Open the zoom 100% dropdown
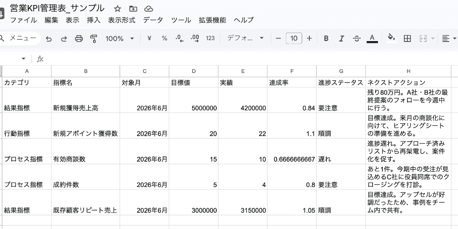This screenshot has height=229, width=458. 120,38
